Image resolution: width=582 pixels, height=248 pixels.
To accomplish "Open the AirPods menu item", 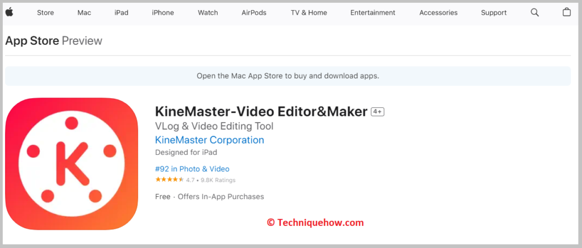I will coord(254,12).
